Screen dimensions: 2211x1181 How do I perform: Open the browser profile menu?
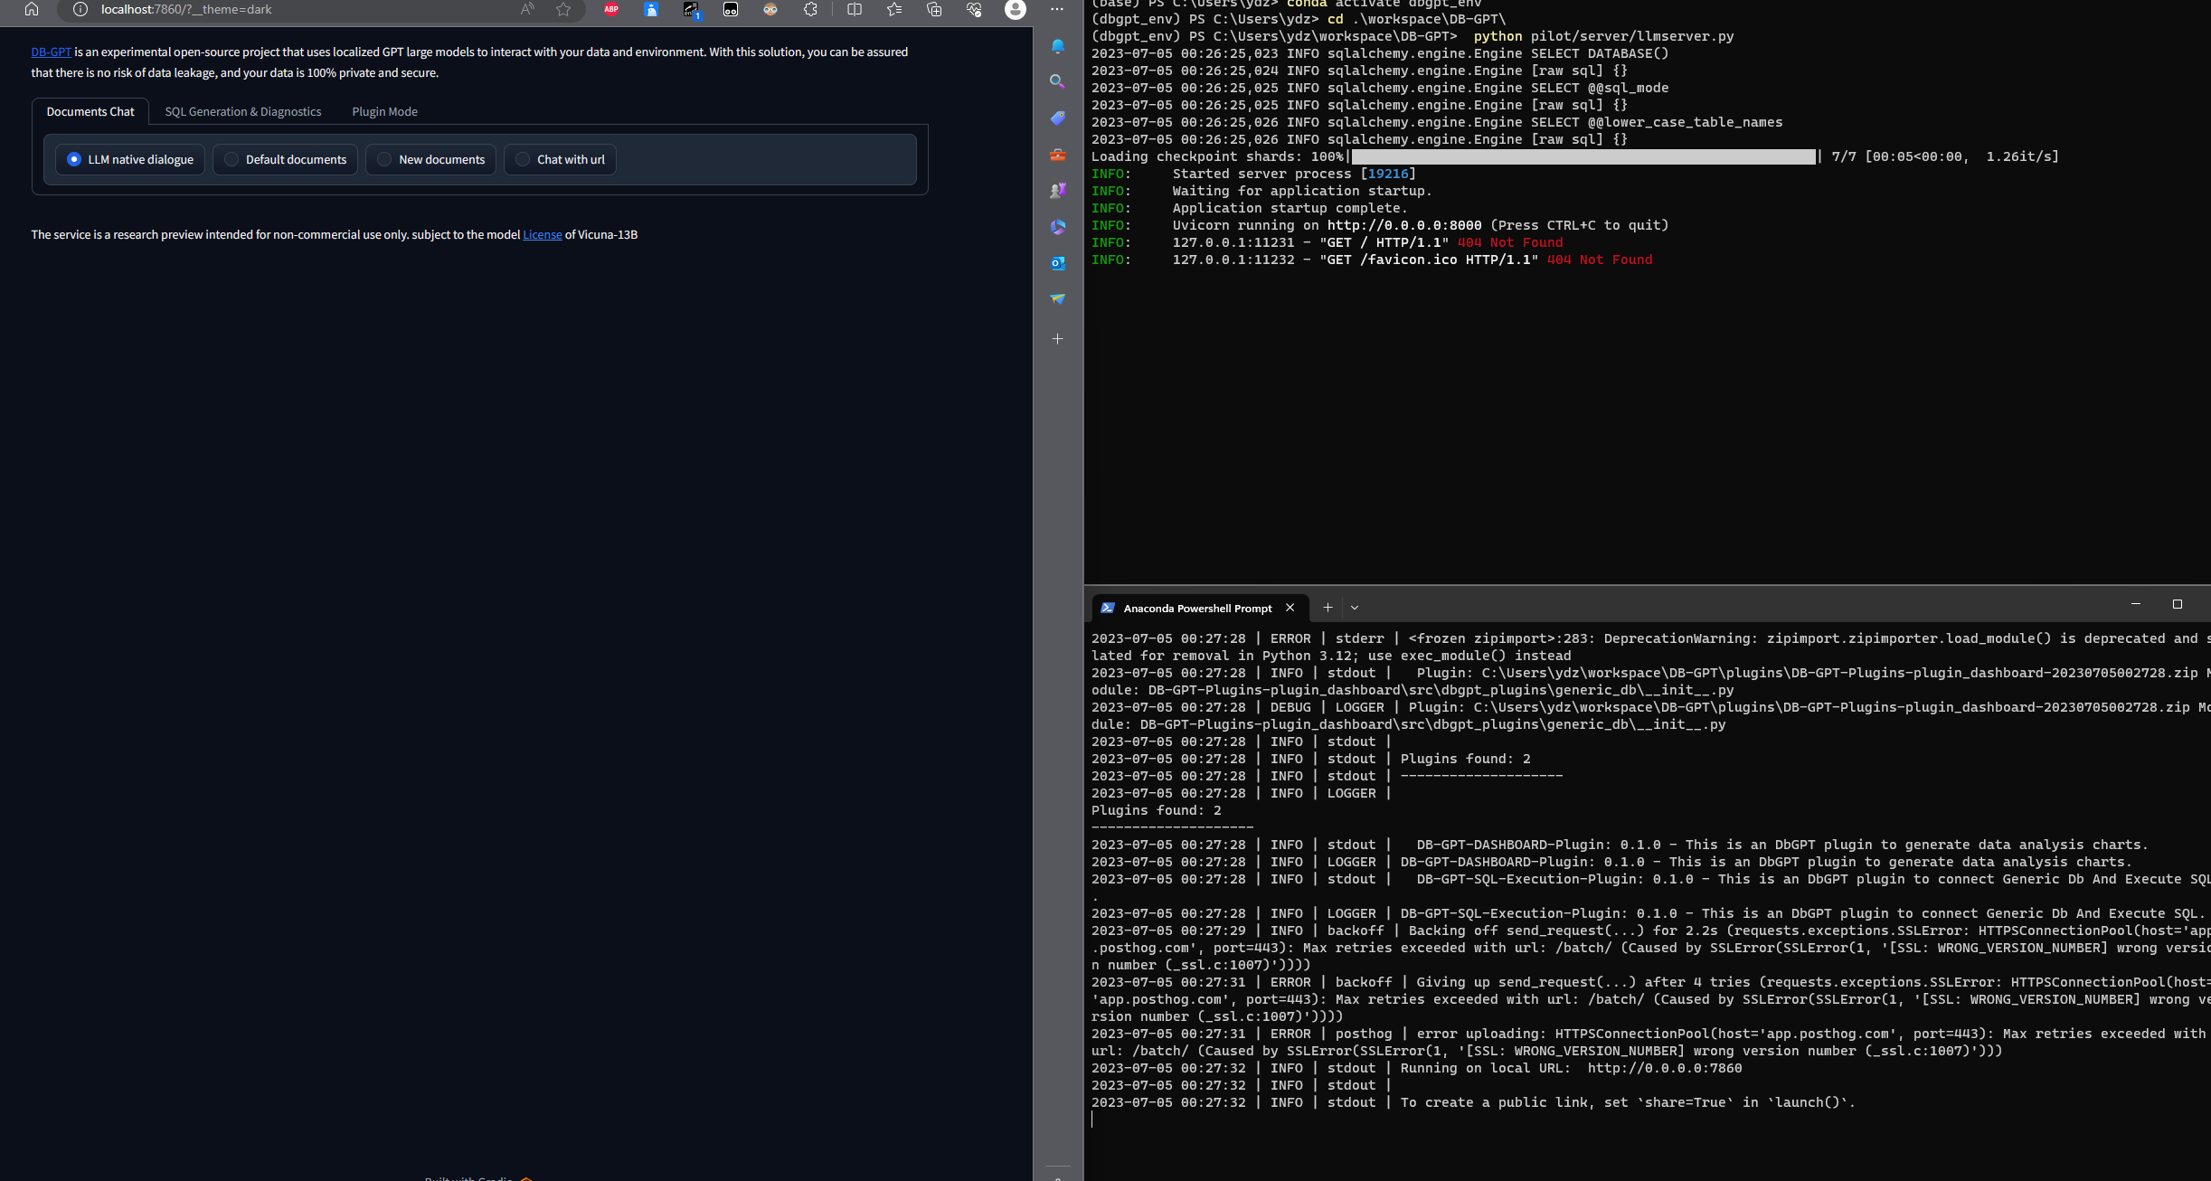coord(1016,9)
